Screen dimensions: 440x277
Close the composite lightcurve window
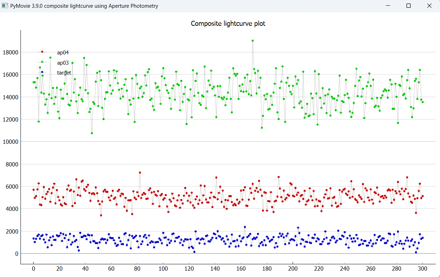[x=429, y=6]
